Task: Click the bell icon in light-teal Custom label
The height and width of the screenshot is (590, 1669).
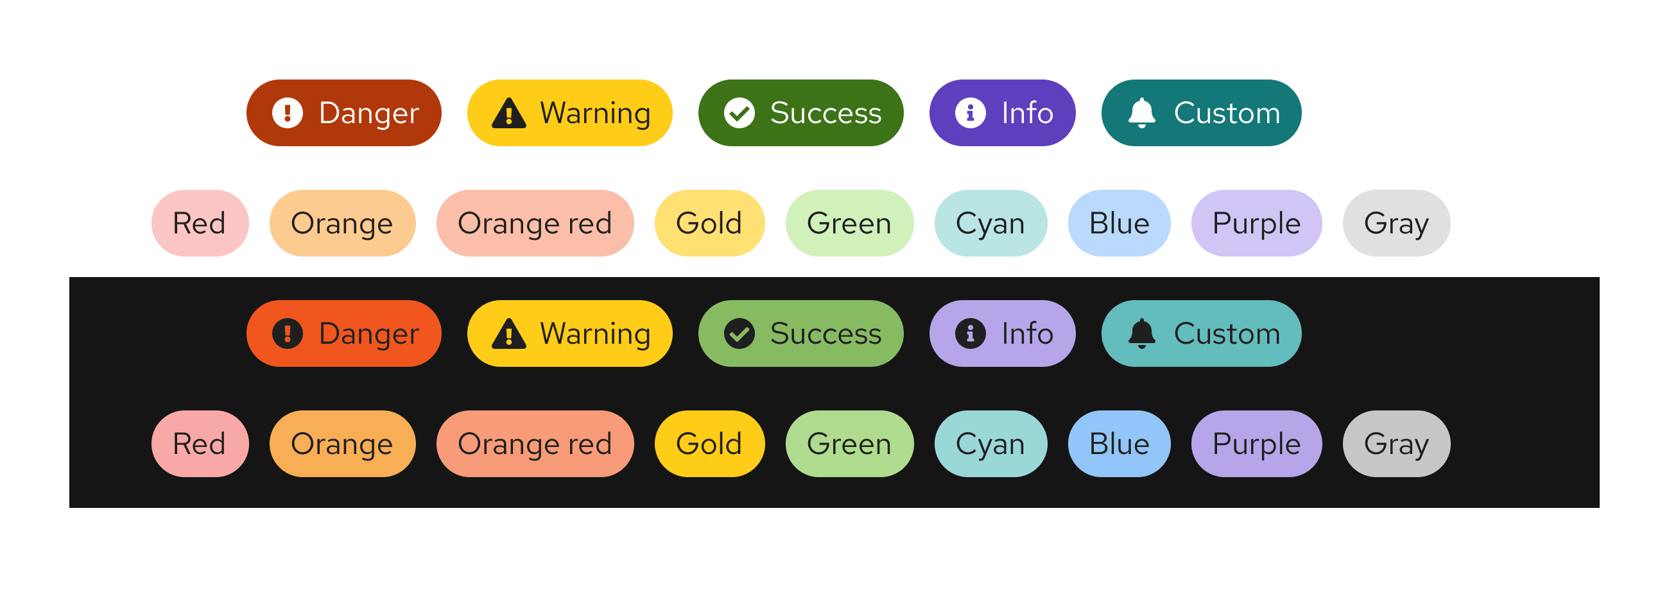Action: (1141, 334)
